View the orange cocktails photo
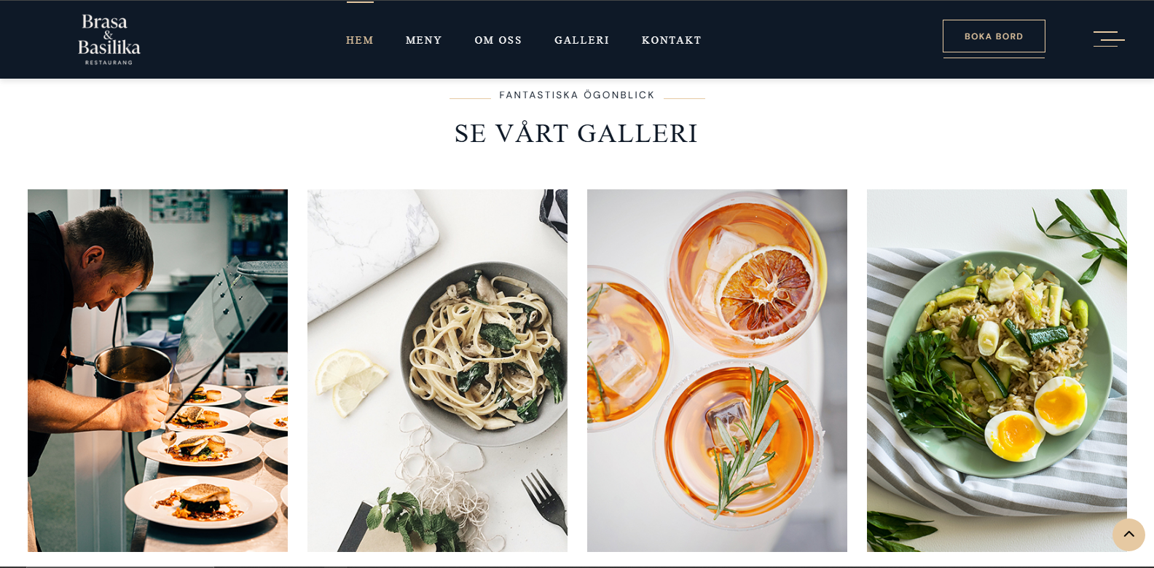The height and width of the screenshot is (568, 1154). click(x=717, y=371)
